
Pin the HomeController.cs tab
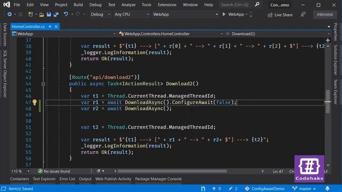coord(50,27)
